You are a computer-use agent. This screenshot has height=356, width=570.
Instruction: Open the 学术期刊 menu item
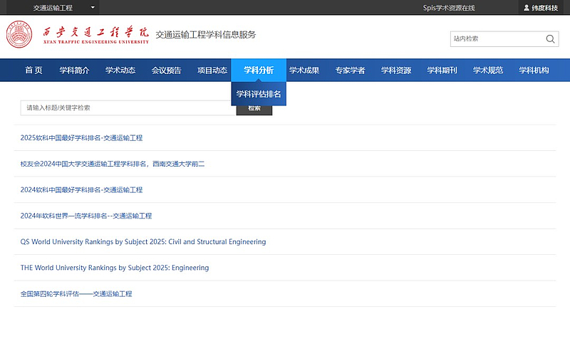point(442,70)
